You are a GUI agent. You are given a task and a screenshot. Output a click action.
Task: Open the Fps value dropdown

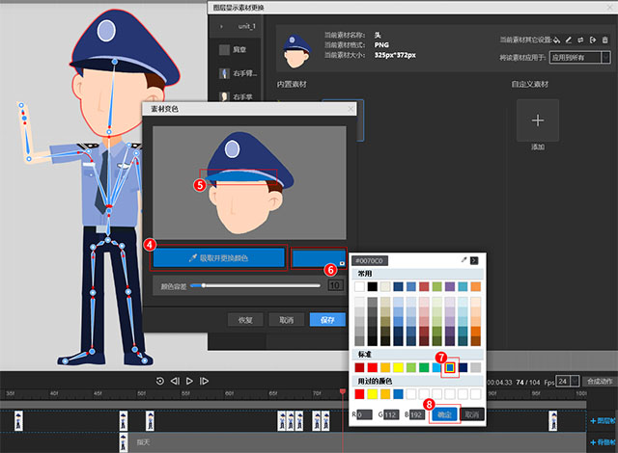[x=574, y=382]
